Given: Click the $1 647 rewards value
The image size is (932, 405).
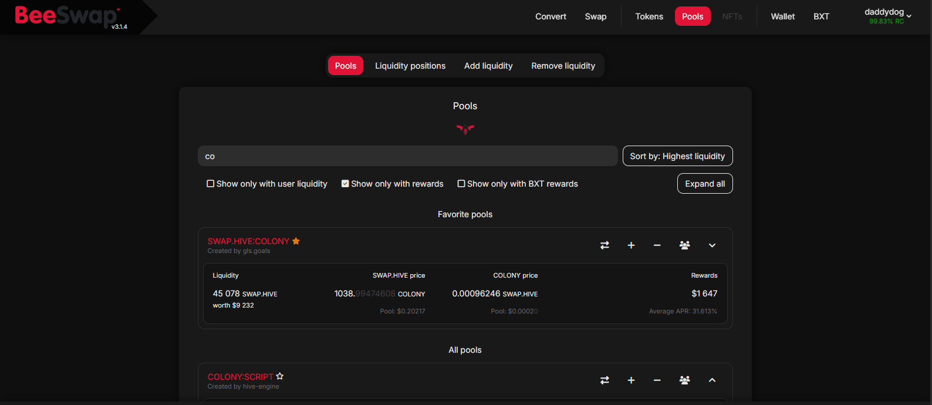Looking at the screenshot, I should tap(704, 293).
